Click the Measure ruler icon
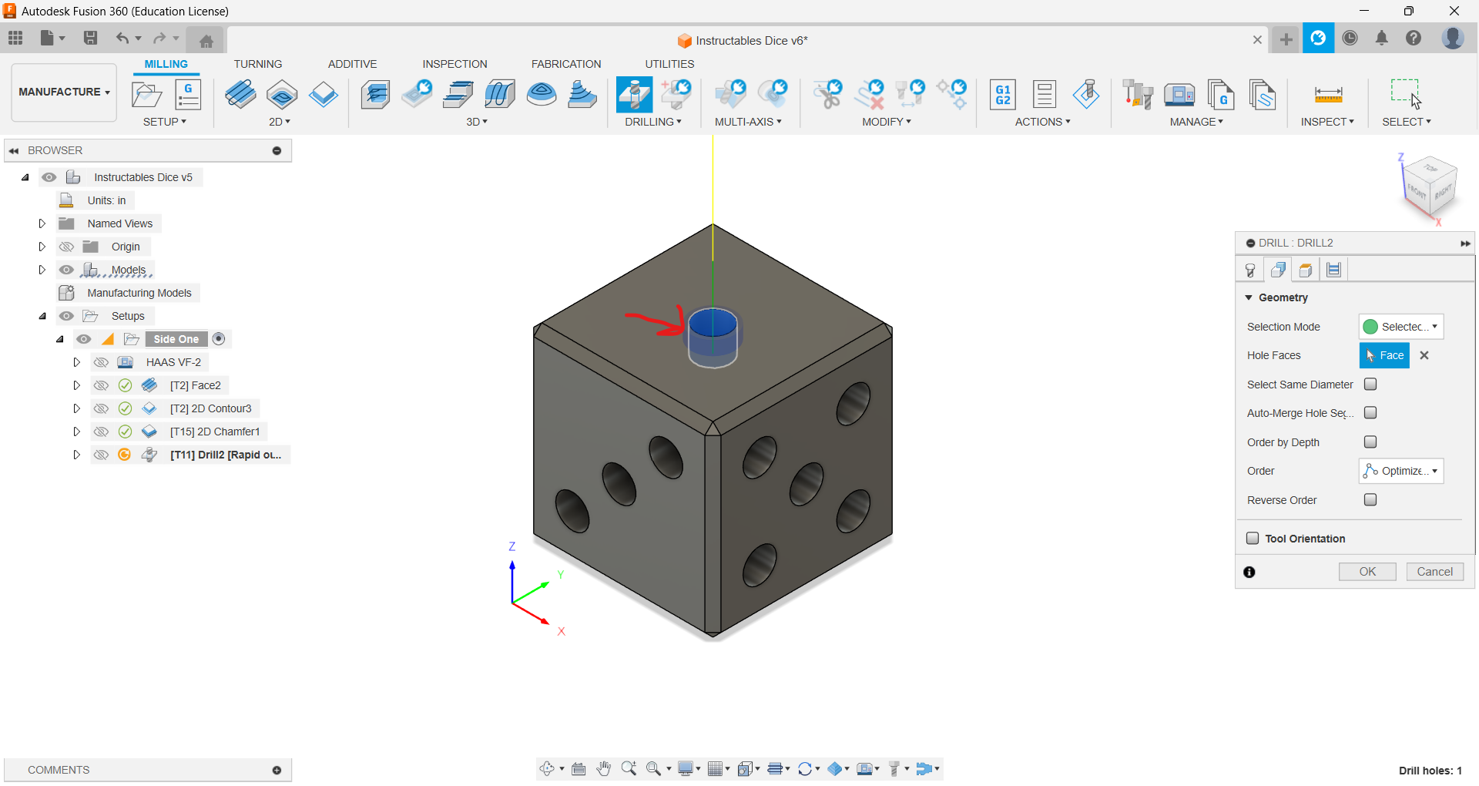 [x=1328, y=95]
